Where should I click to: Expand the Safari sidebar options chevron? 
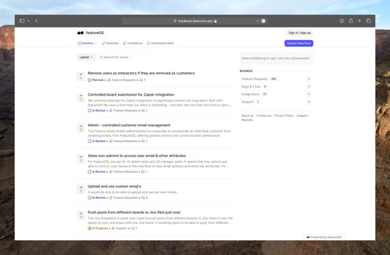(x=29, y=21)
